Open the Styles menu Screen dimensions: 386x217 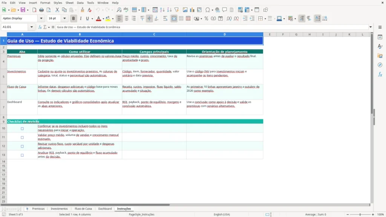pyautogui.click(x=58, y=3)
